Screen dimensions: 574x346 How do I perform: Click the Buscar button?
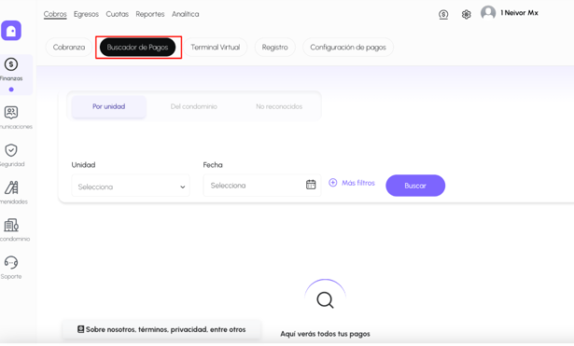pos(415,186)
